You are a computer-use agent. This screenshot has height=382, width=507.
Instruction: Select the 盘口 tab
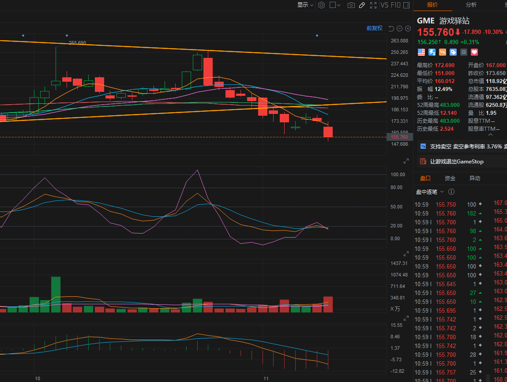point(425,178)
